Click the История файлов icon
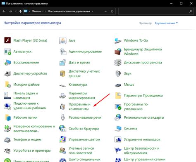 coord(7,85)
